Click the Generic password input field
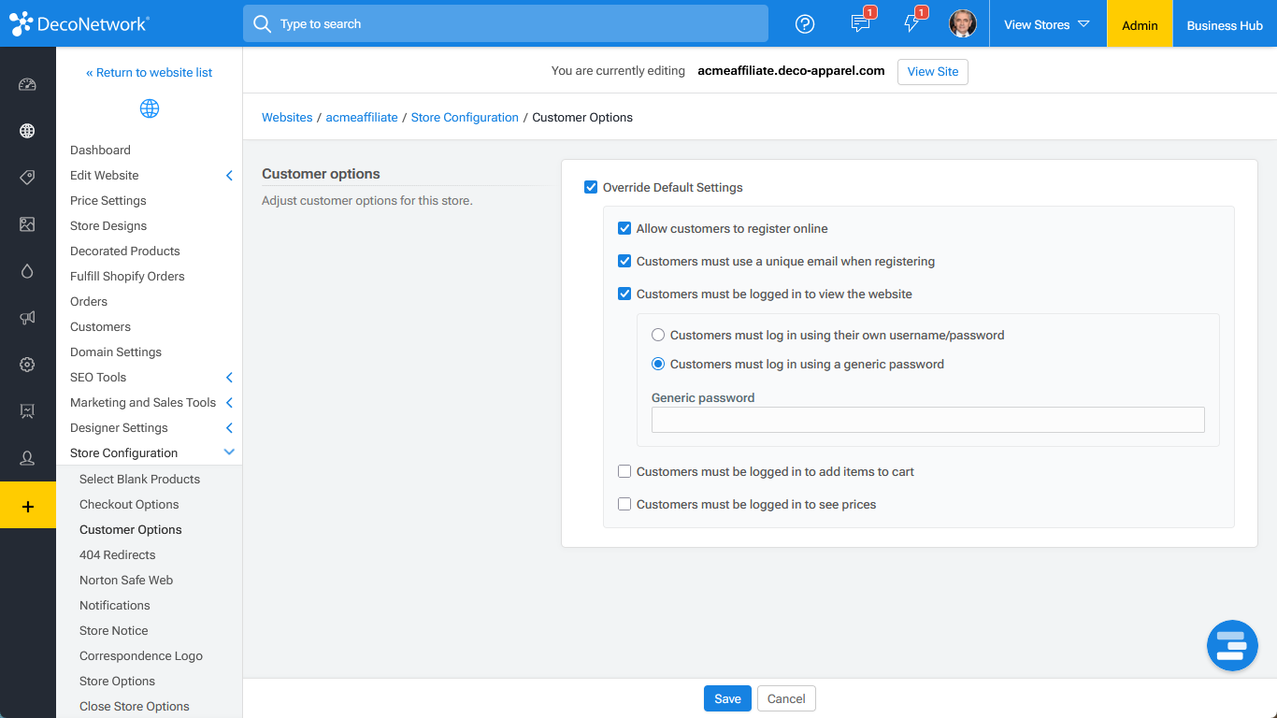Viewport: 1277px width, 718px height. (927, 421)
